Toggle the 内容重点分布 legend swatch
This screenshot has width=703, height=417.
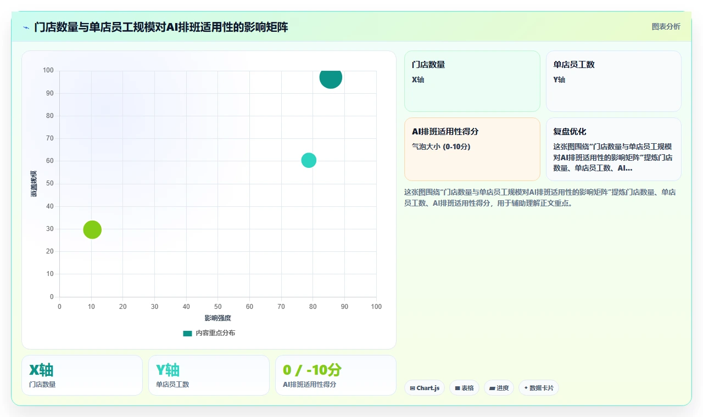187,333
